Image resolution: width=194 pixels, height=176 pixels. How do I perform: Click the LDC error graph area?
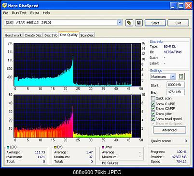point(77,65)
